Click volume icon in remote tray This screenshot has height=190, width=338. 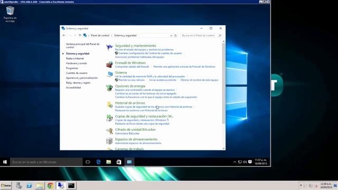pos(245,162)
